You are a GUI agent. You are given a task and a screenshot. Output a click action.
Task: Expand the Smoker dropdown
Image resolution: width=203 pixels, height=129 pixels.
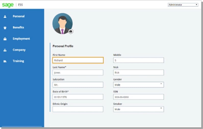point(138,109)
